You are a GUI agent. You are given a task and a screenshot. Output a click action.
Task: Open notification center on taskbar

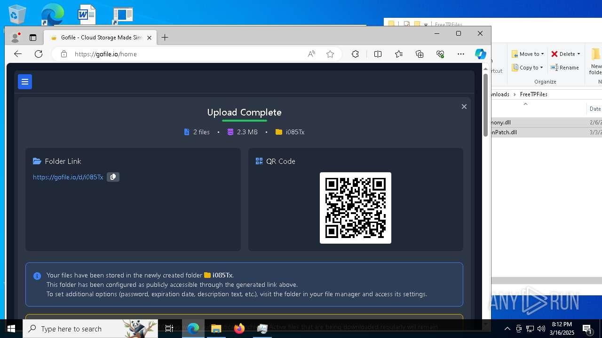click(x=588, y=329)
